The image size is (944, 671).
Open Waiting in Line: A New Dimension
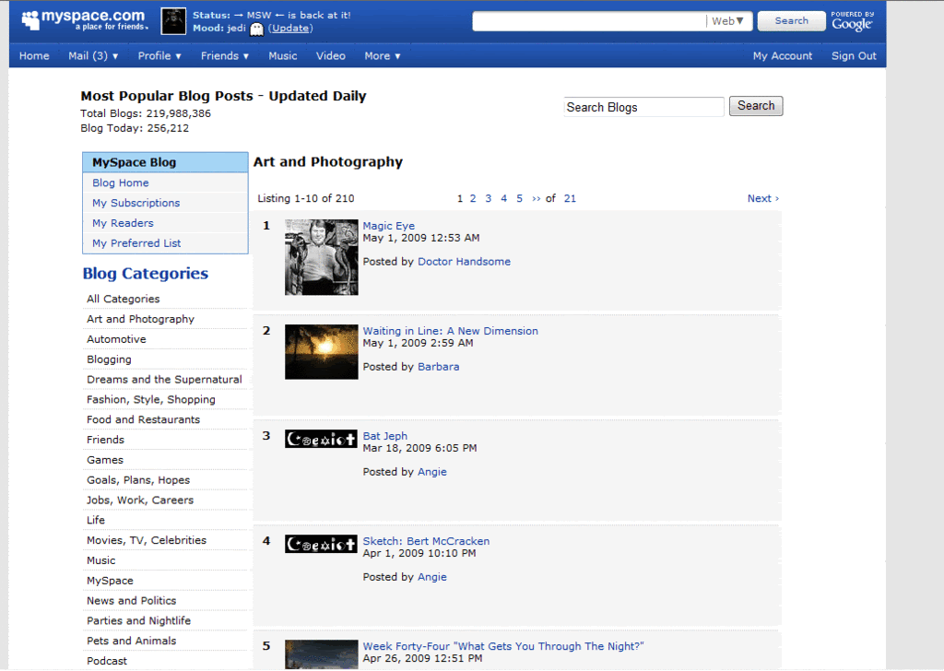(x=450, y=331)
